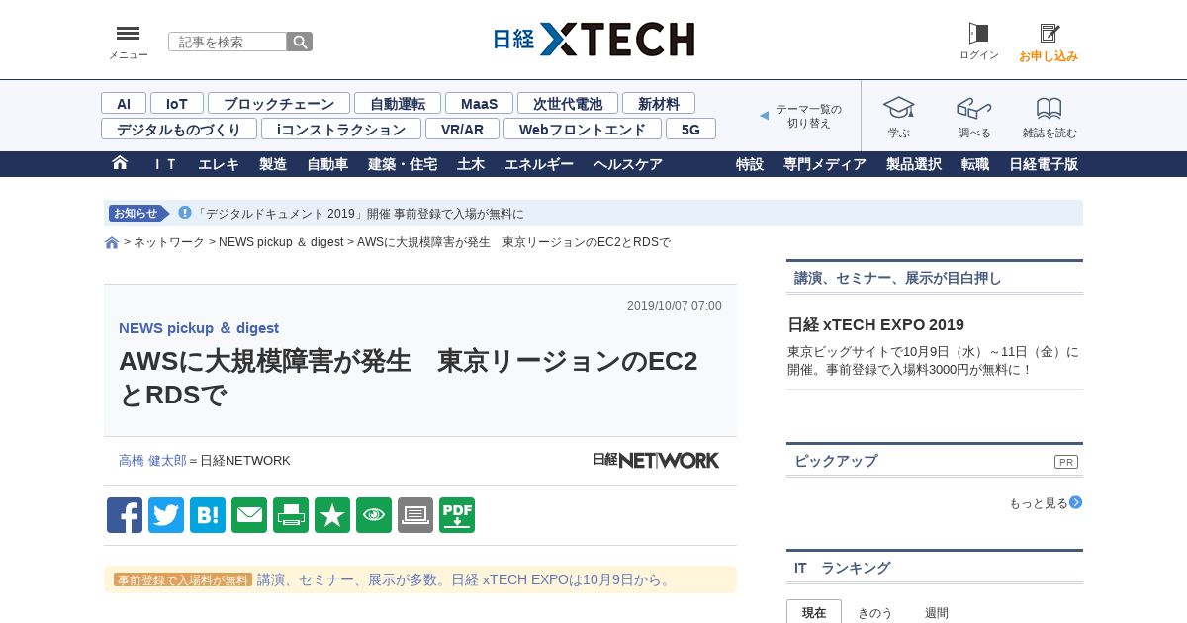Select the 自動運転 theme tag
Screen dimensions: 1187x623
[398, 103]
